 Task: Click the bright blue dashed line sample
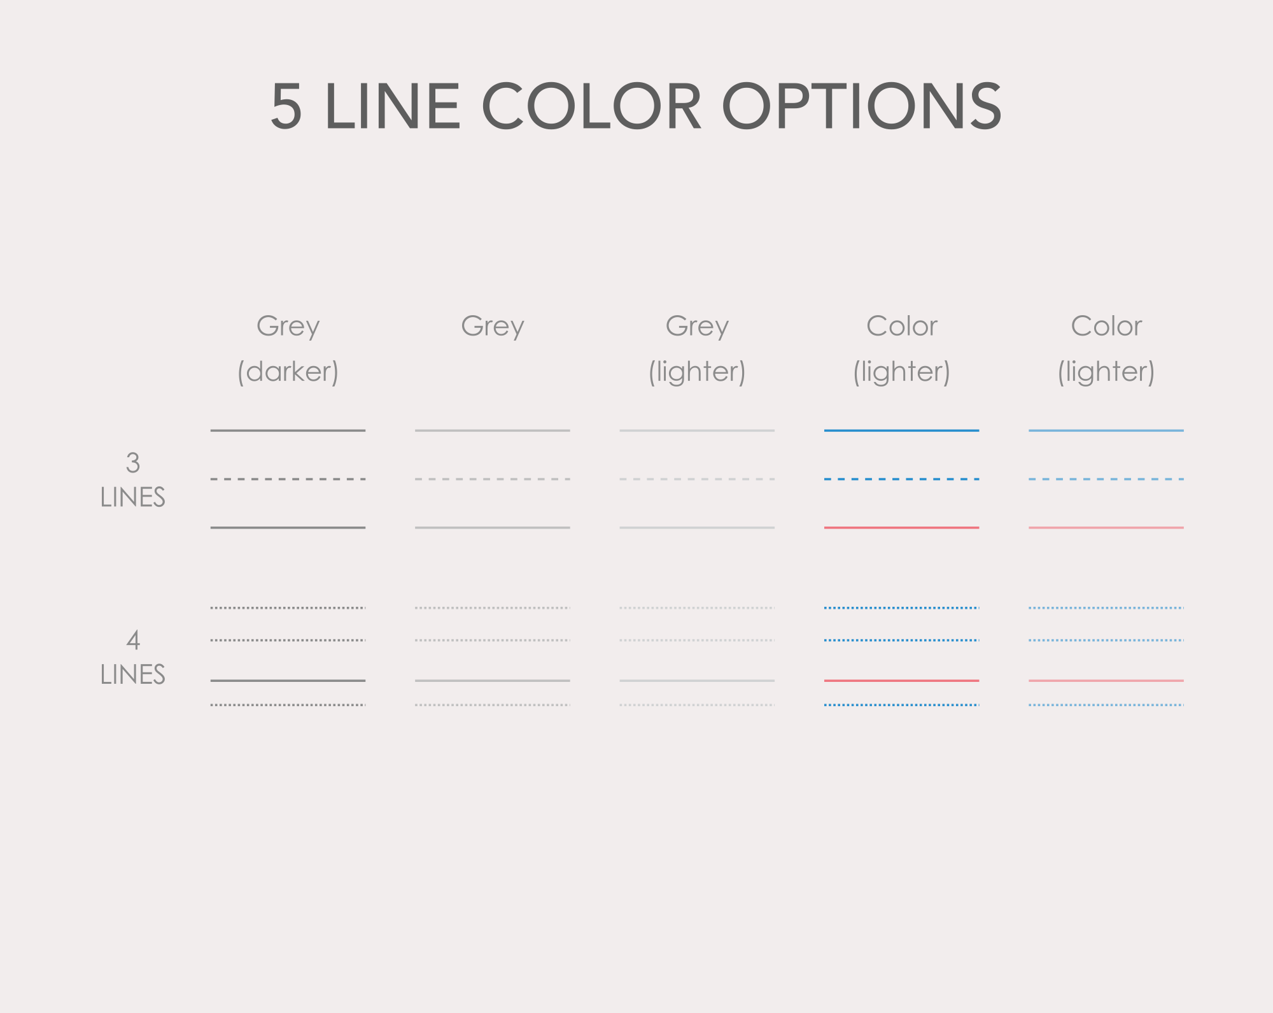(901, 479)
